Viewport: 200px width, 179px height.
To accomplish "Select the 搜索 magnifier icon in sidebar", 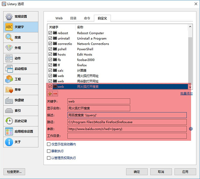I will point(9,37).
